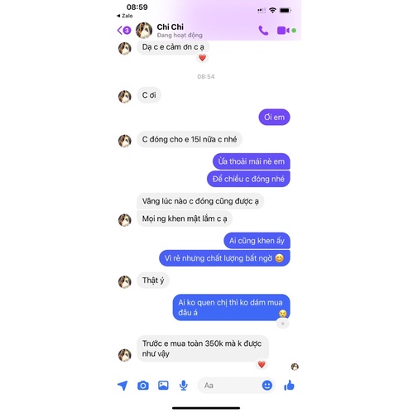Go back to the chats list
The image size is (413, 413).
[x=124, y=30]
